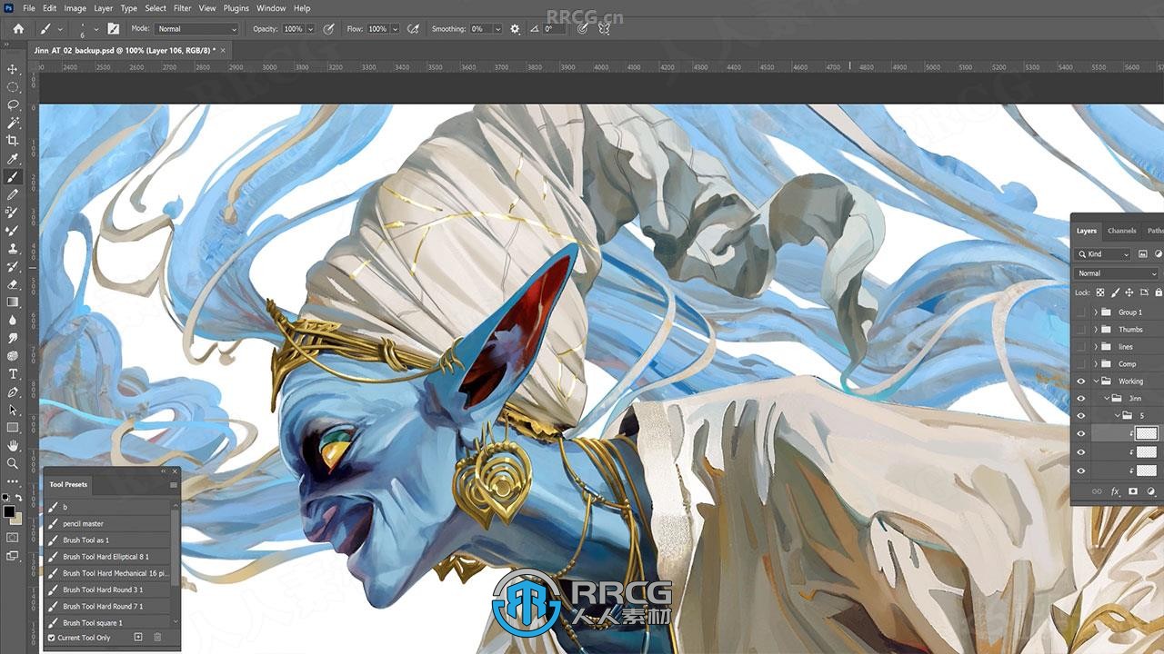Viewport: 1164px width, 654px height.
Task: Swap foreground and background colors
Action: pos(19,498)
